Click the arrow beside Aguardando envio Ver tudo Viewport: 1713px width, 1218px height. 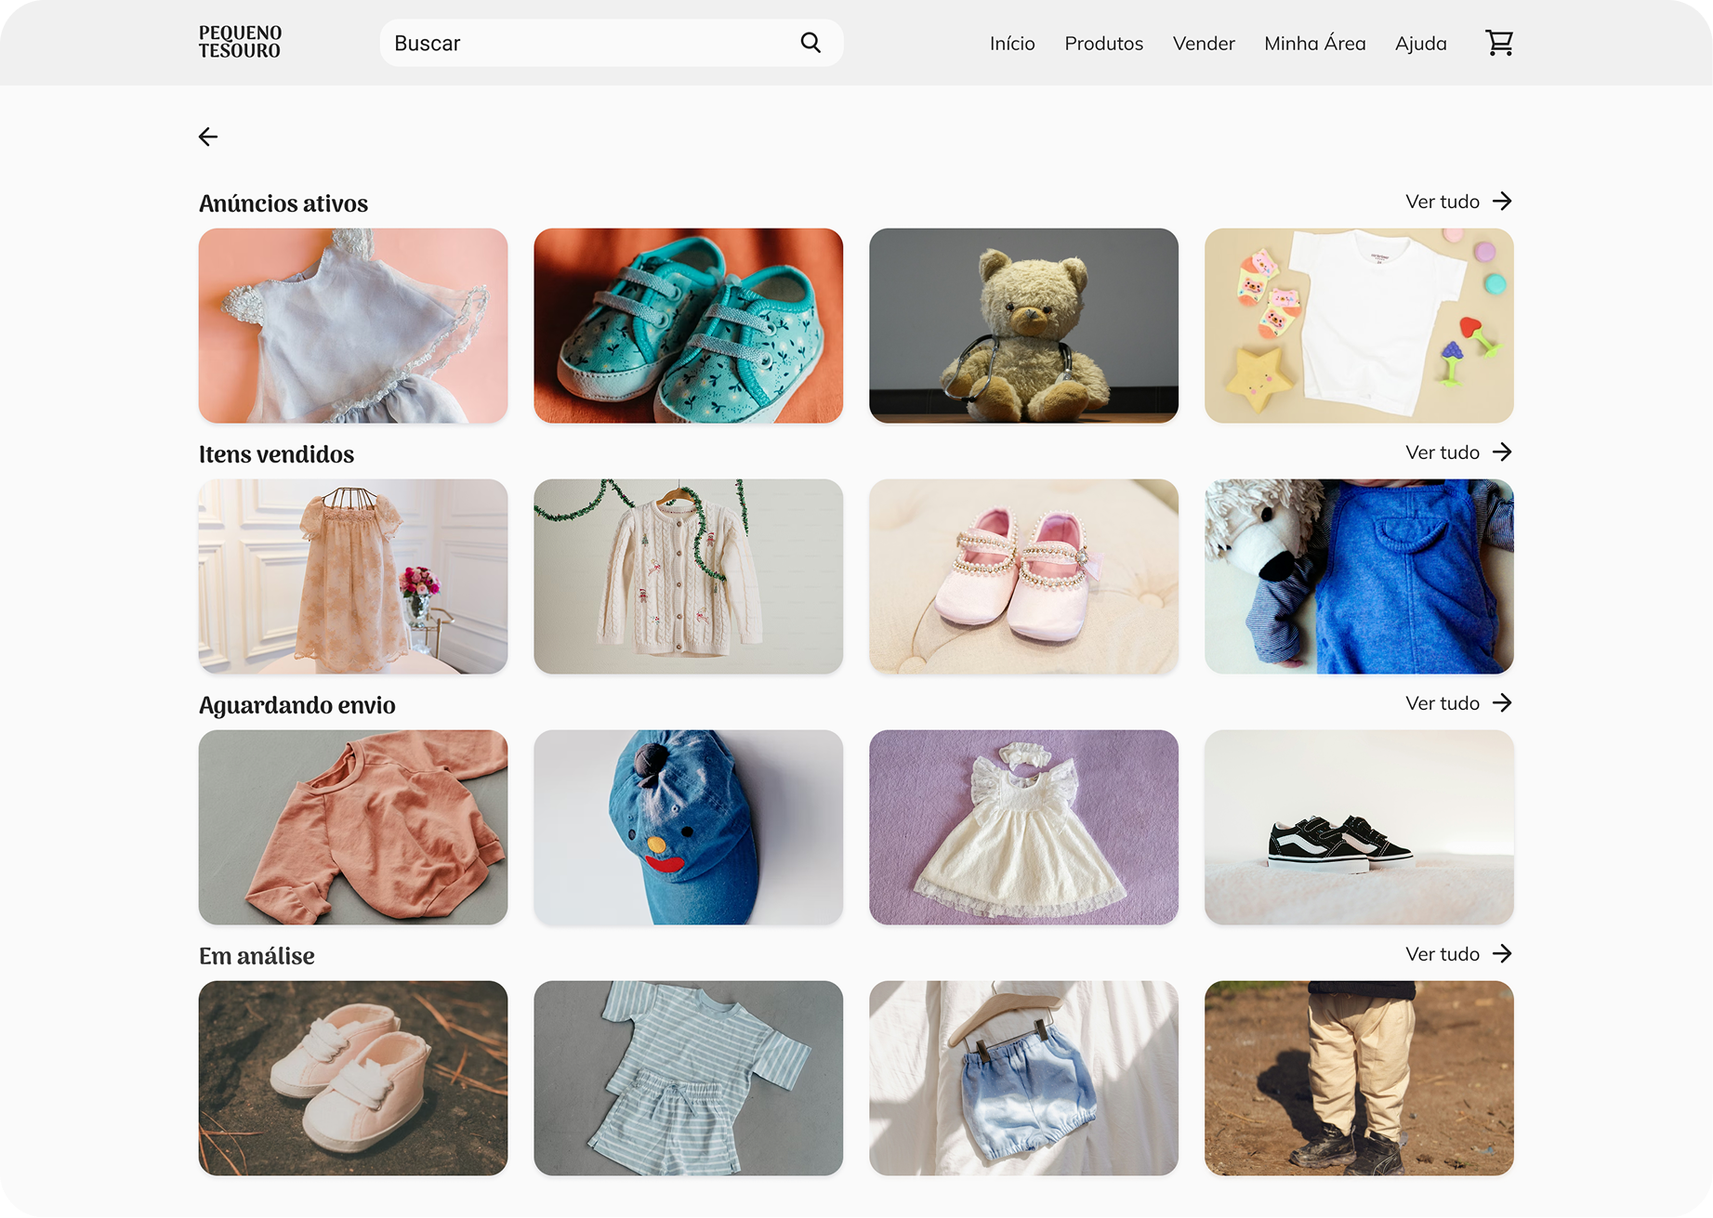coord(1502,703)
